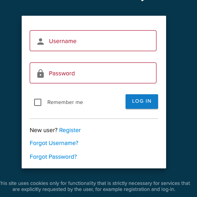Submit with the LOG IN button

tap(142, 102)
